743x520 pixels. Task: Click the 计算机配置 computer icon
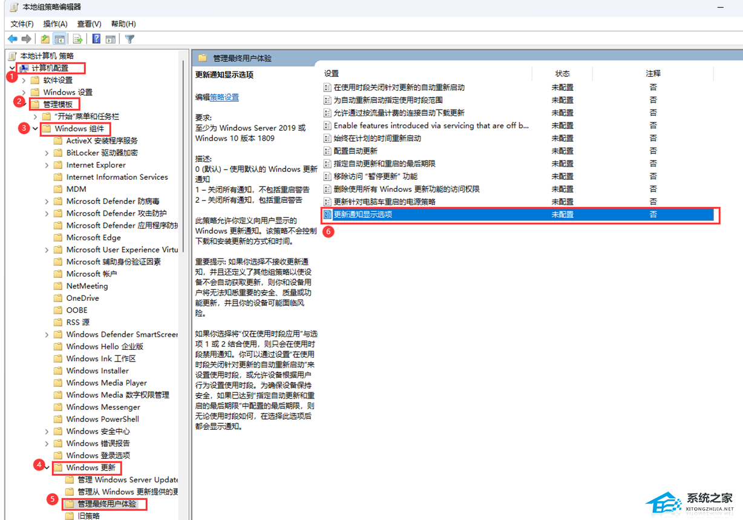point(24,68)
